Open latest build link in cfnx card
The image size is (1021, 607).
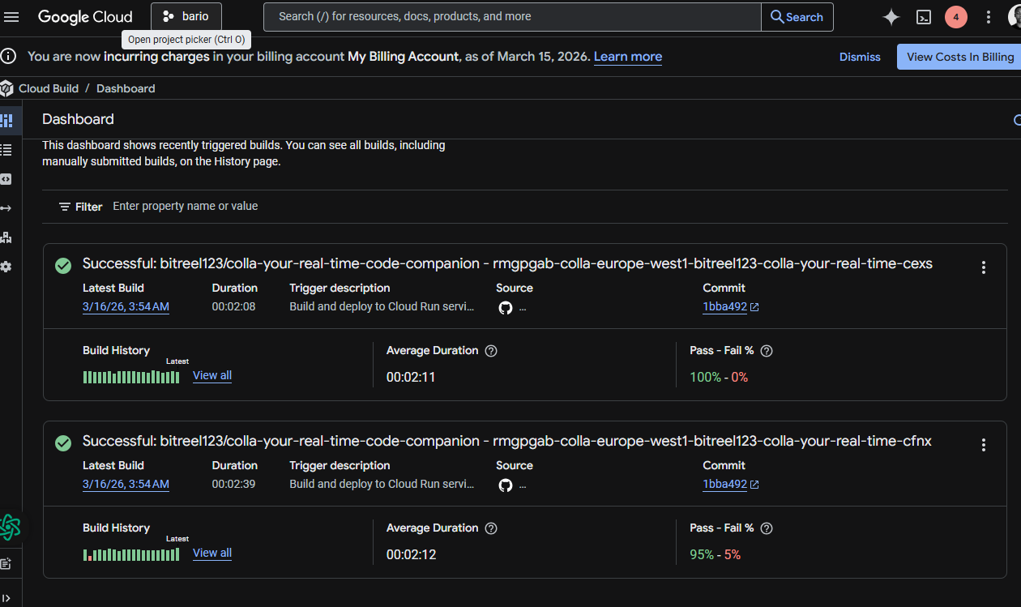click(126, 485)
